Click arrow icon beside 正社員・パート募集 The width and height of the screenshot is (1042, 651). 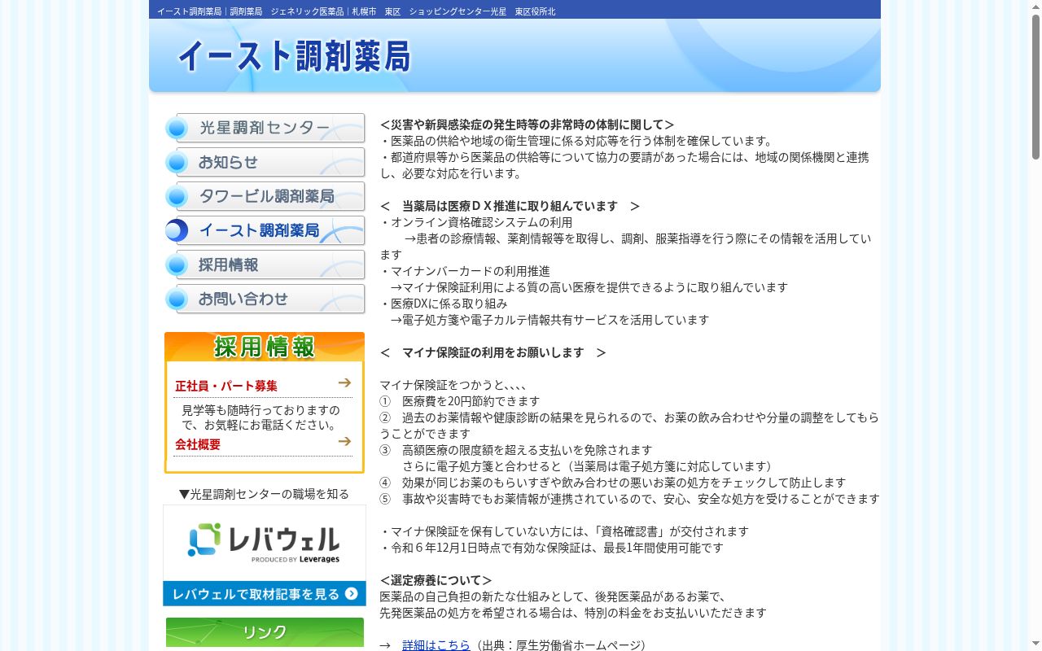pyautogui.click(x=344, y=382)
